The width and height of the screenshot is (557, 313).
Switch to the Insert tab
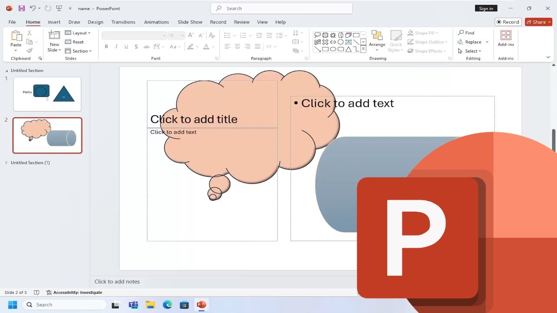pos(54,22)
